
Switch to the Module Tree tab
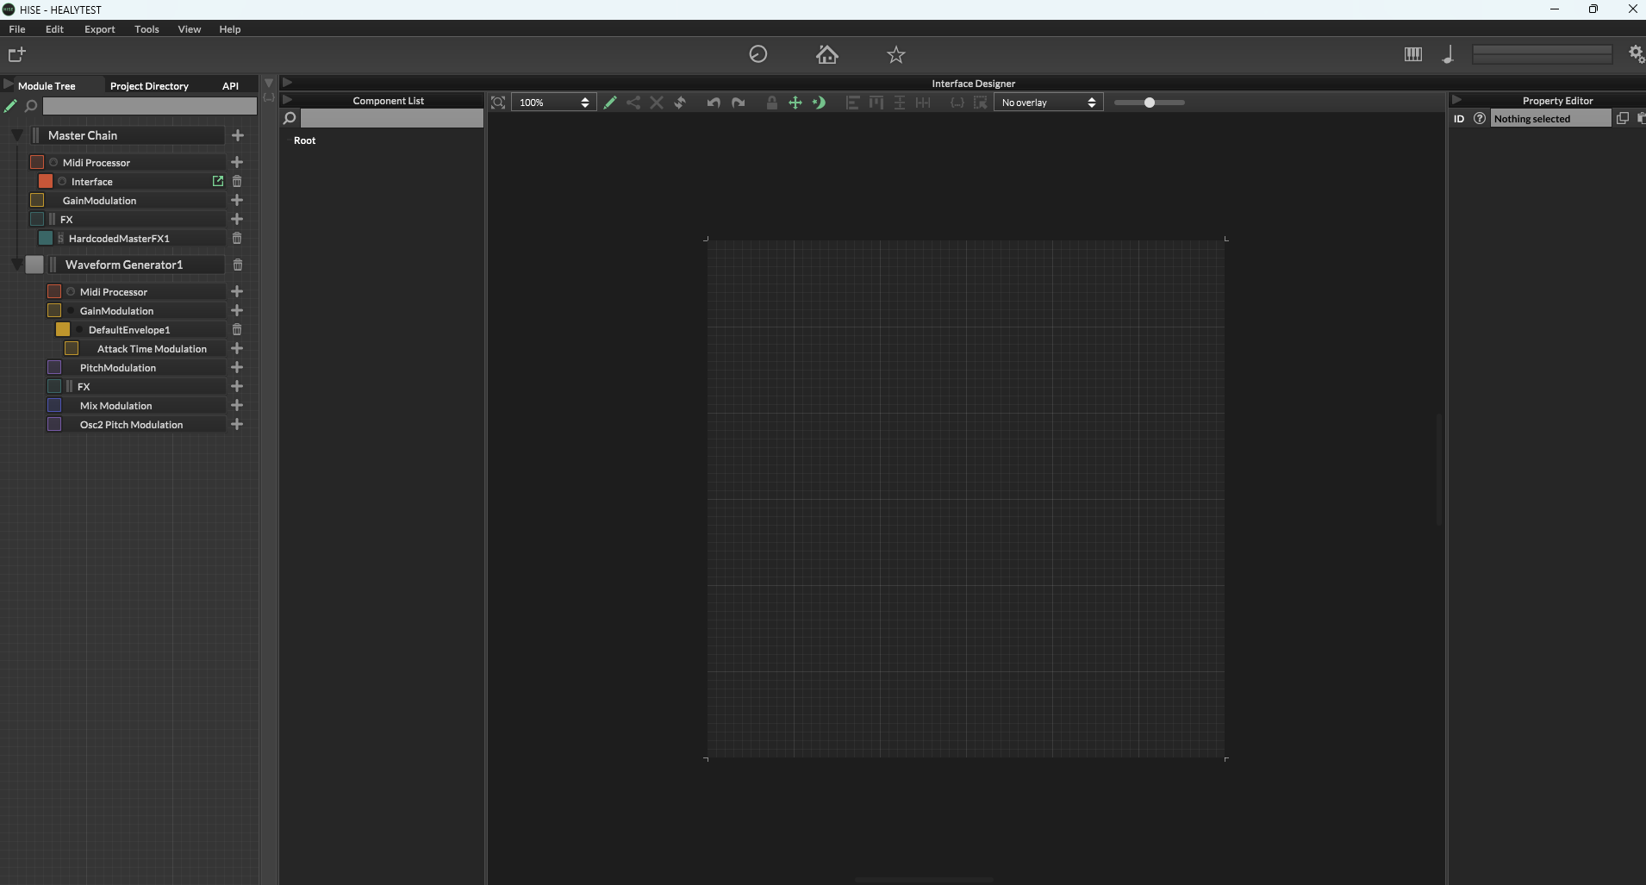47,86
